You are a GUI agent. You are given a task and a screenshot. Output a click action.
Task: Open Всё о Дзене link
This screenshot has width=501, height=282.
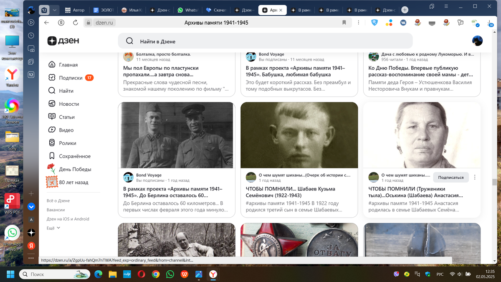click(x=58, y=201)
